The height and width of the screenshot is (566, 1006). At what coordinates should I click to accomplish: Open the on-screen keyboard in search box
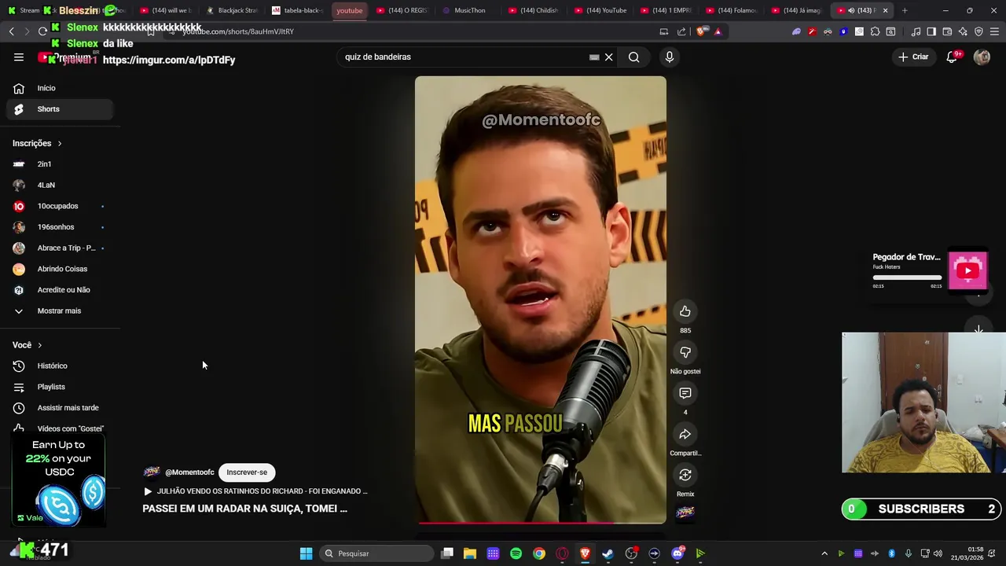coord(594,57)
